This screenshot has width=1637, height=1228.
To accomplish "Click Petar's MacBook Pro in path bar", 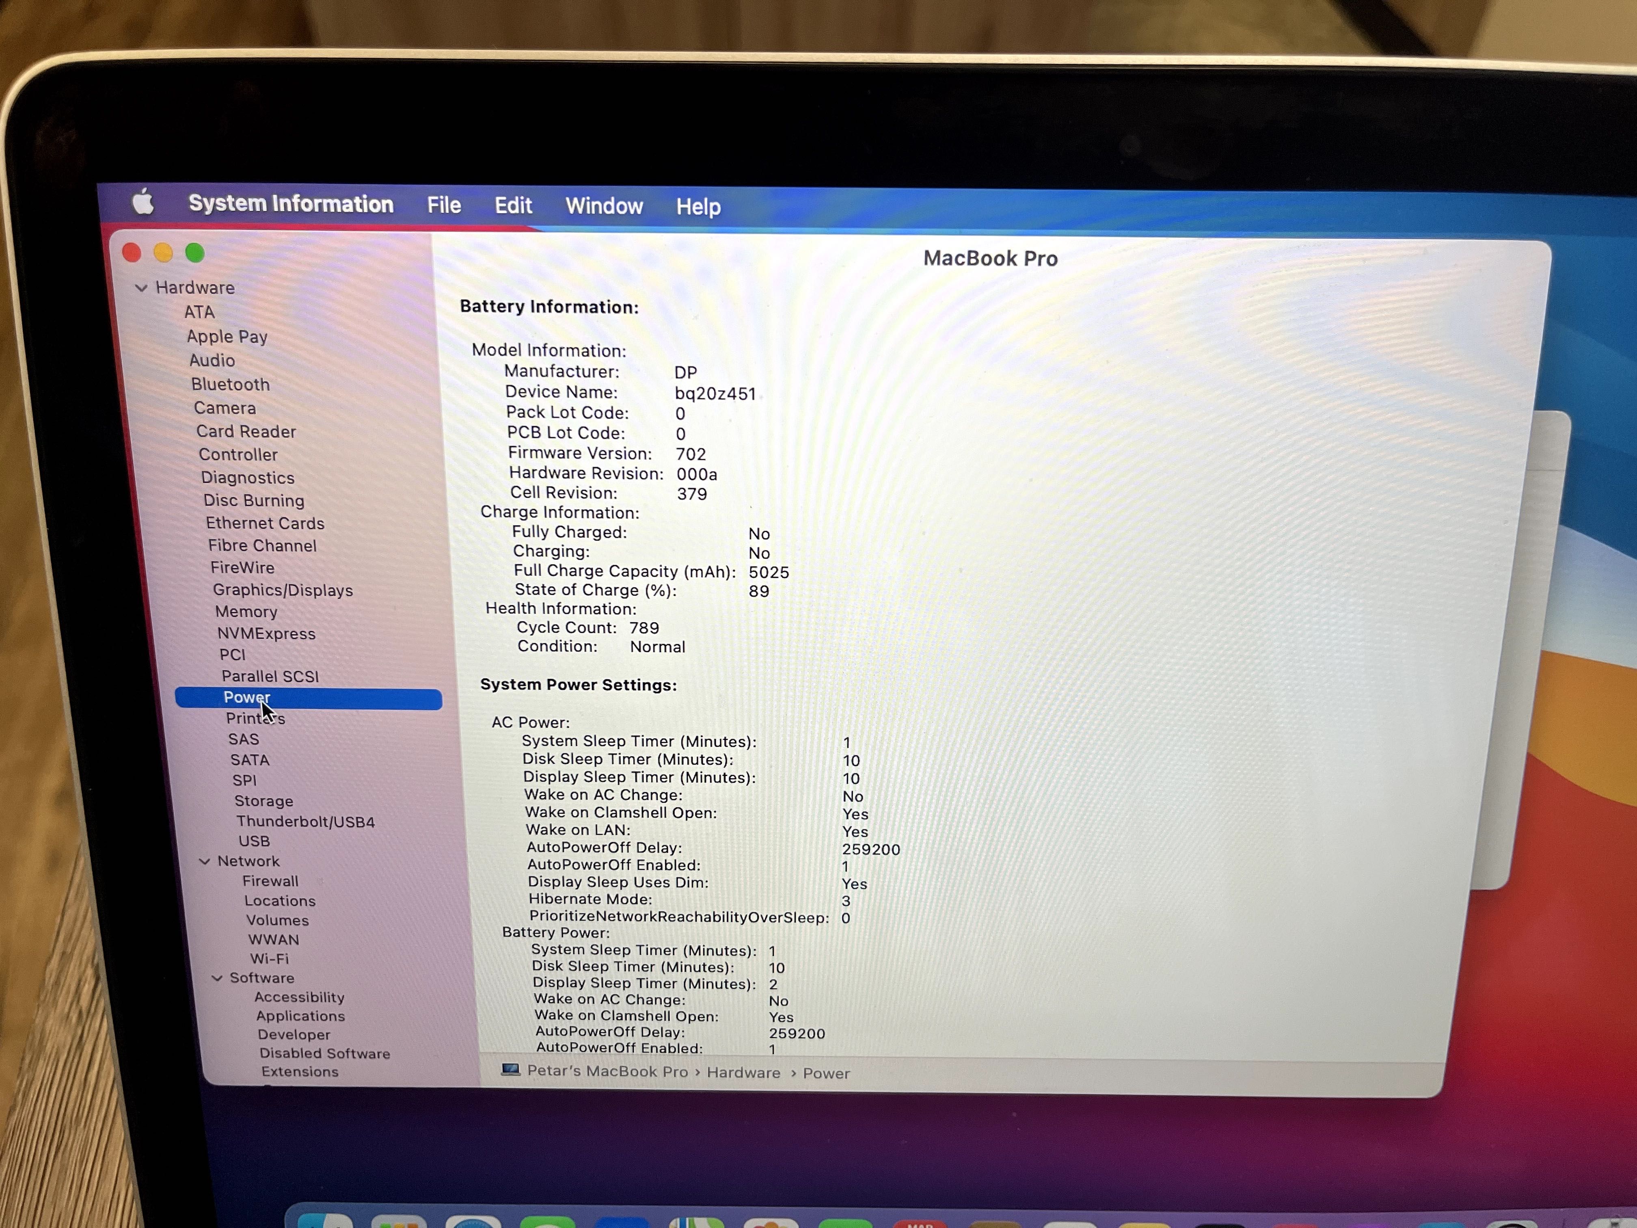I will pyautogui.click(x=607, y=1071).
